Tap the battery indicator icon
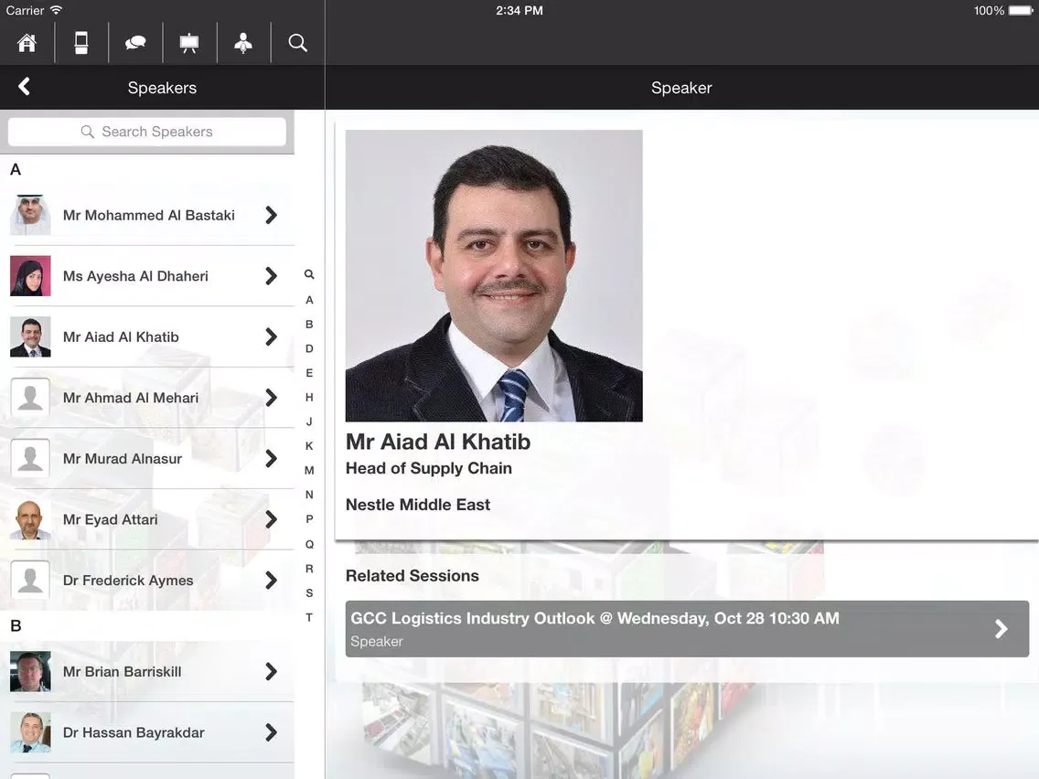The width and height of the screenshot is (1039, 779). click(1021, 11)
